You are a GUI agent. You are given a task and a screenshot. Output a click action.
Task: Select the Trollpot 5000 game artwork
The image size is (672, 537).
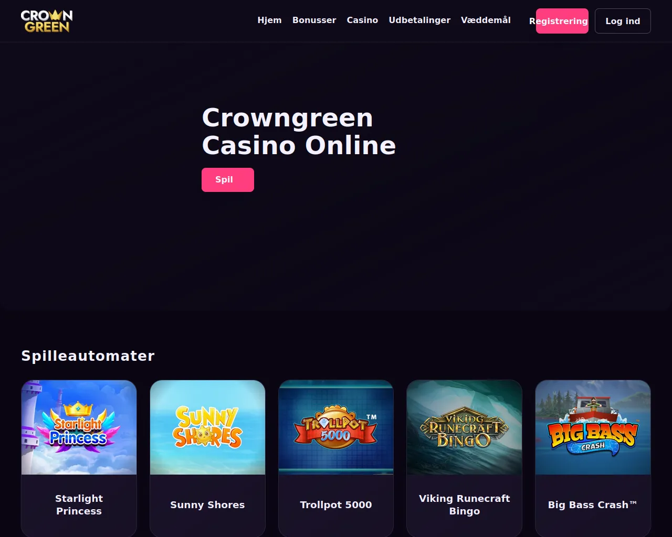point(336,427)
